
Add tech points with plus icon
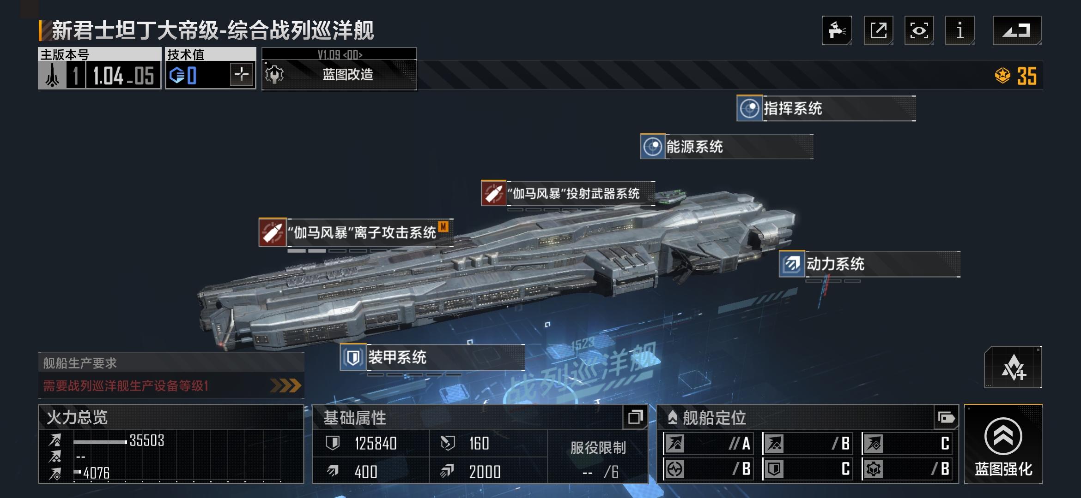[242, 74]
